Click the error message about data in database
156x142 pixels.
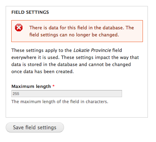[x=82, y=31]
